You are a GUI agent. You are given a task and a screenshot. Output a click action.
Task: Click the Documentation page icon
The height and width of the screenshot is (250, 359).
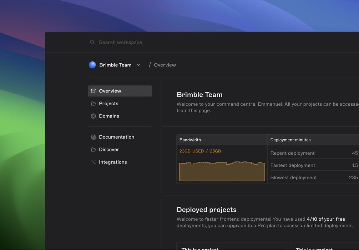click(93, 137)
